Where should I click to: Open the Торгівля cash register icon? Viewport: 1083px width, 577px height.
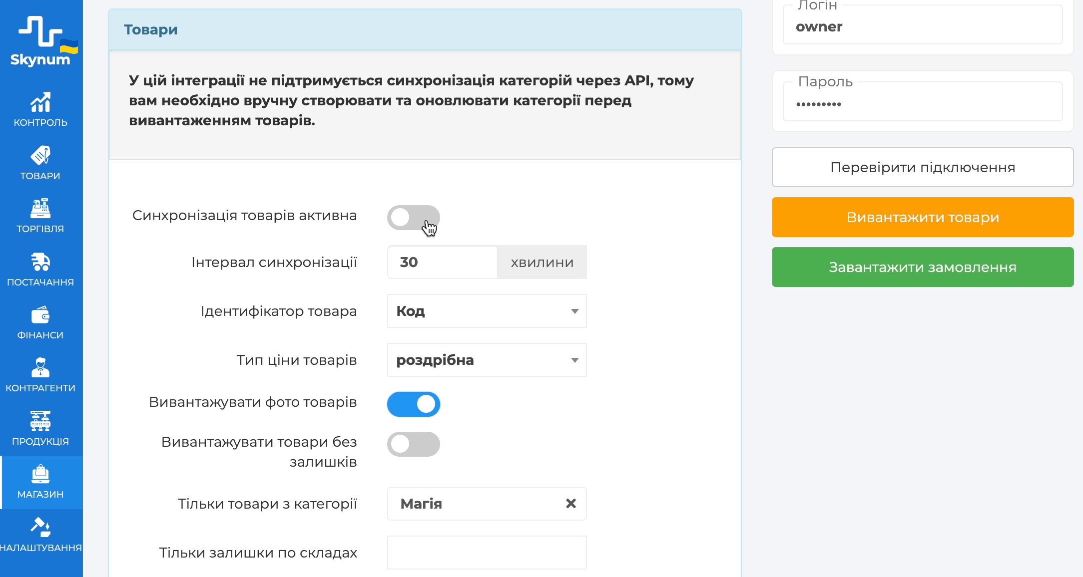40,208
